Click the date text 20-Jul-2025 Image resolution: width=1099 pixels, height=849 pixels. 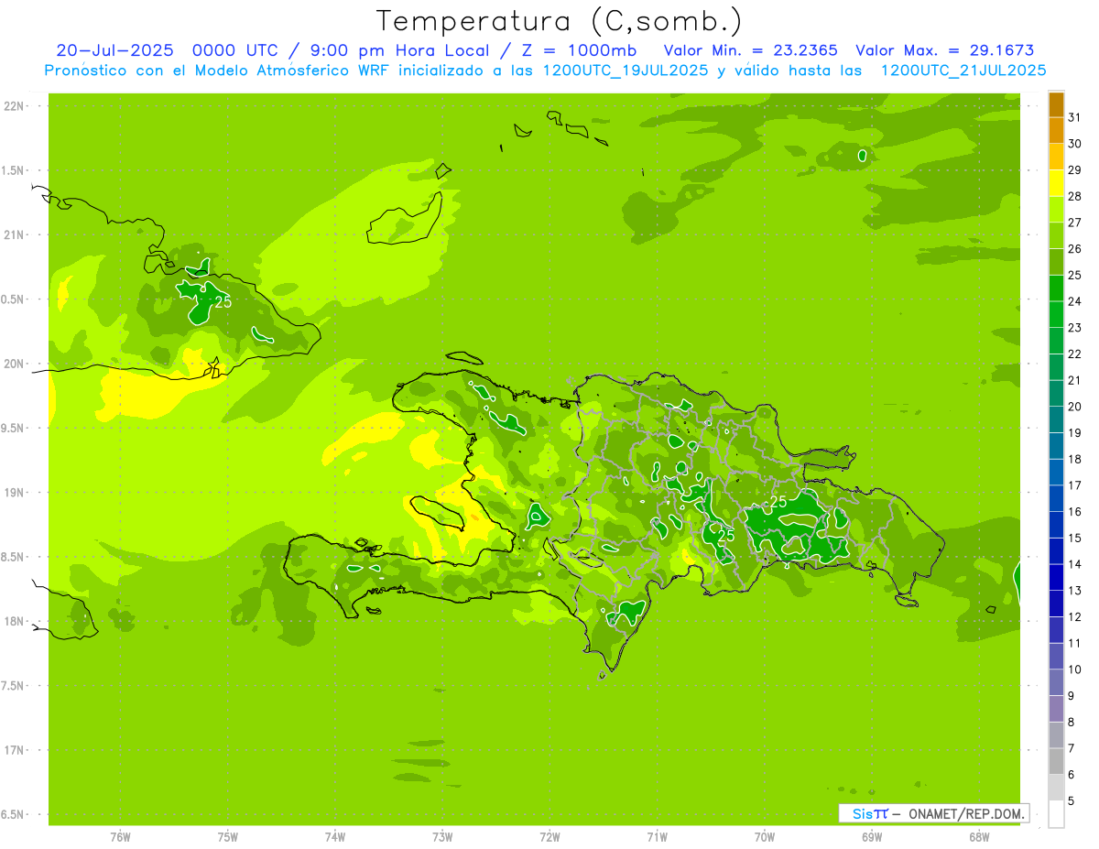coord(114,50)
